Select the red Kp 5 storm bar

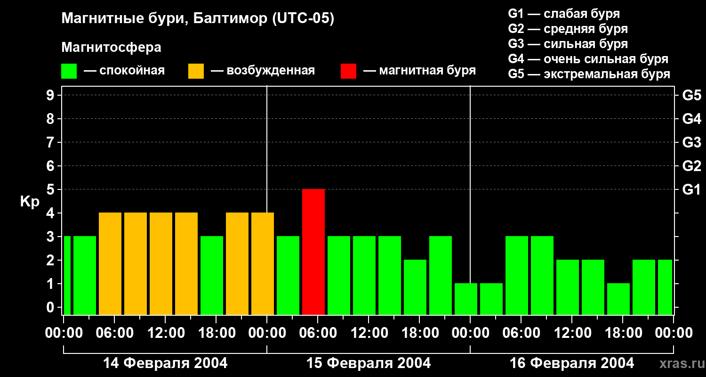313,252
